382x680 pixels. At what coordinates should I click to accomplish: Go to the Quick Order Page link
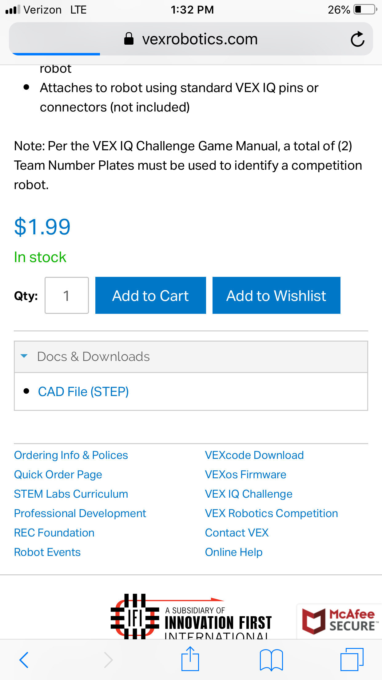(x=58, y=475)
